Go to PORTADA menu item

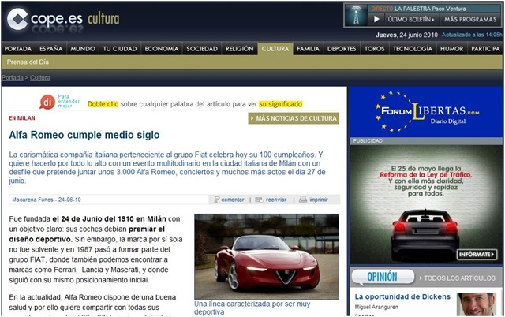(18, 49)
